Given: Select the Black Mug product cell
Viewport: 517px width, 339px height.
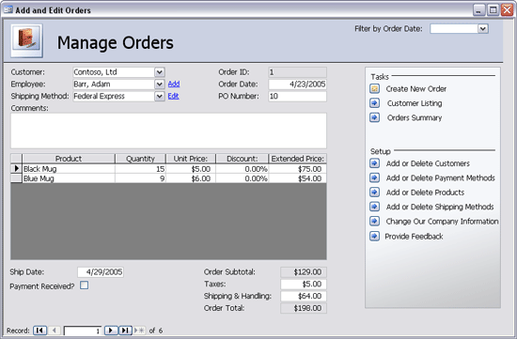Looking at the screenshot, I should [x=69, y=169].
